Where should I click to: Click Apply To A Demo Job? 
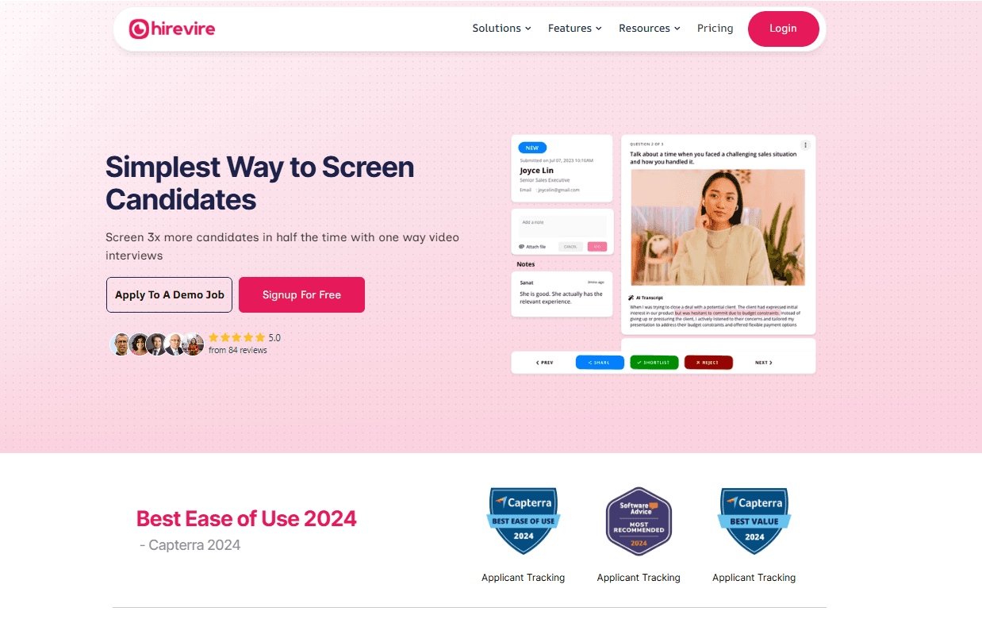(170, 294)
